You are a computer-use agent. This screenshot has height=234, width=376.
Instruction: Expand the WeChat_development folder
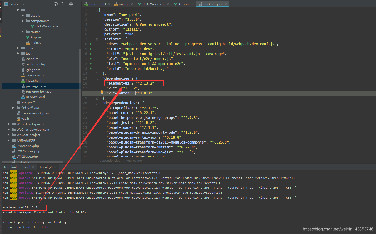9,130
